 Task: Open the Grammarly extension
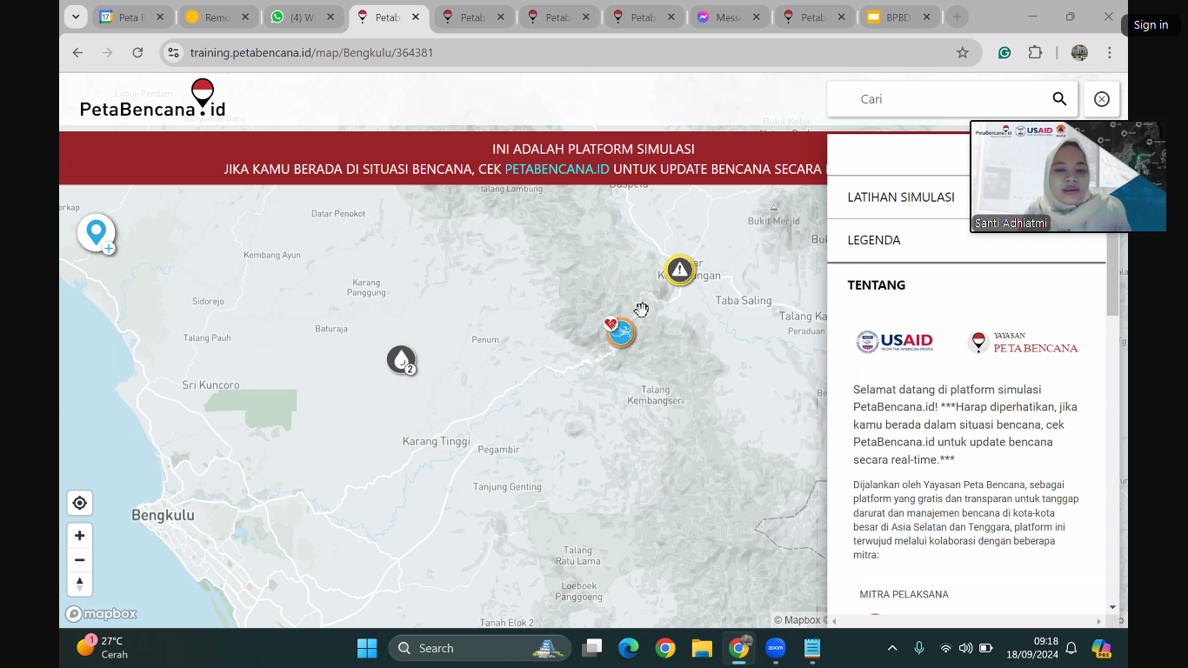pos(1004,52)
